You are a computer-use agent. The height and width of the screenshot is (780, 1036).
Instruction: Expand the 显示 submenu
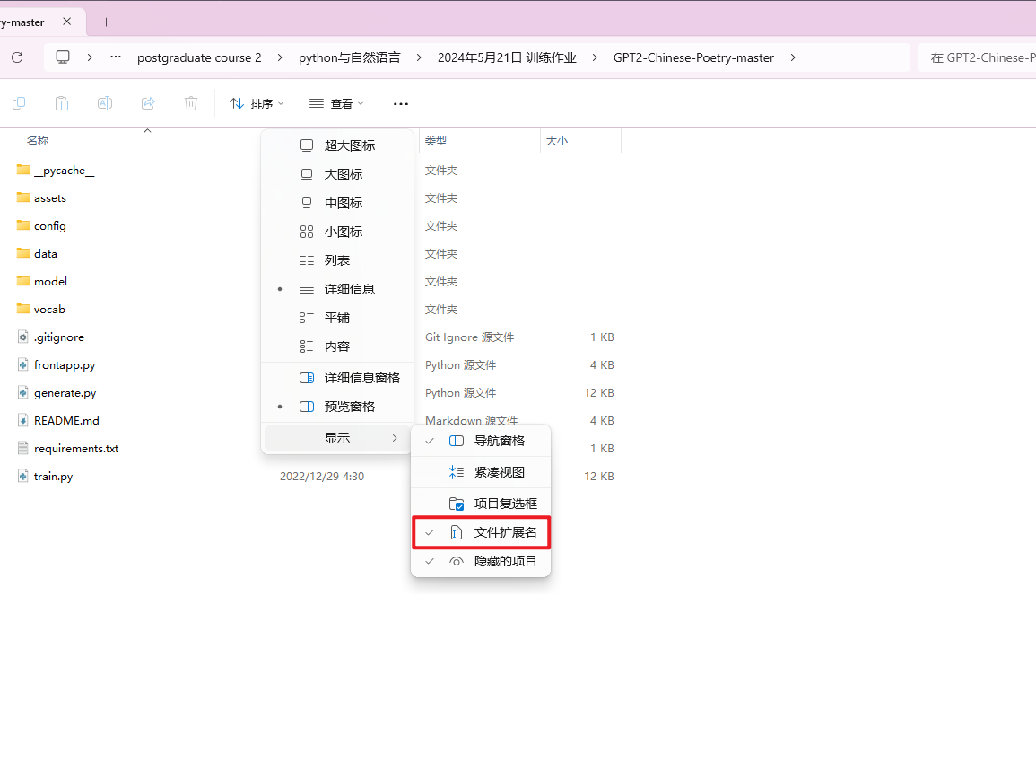pyautogui.click(x=337, y=438)
